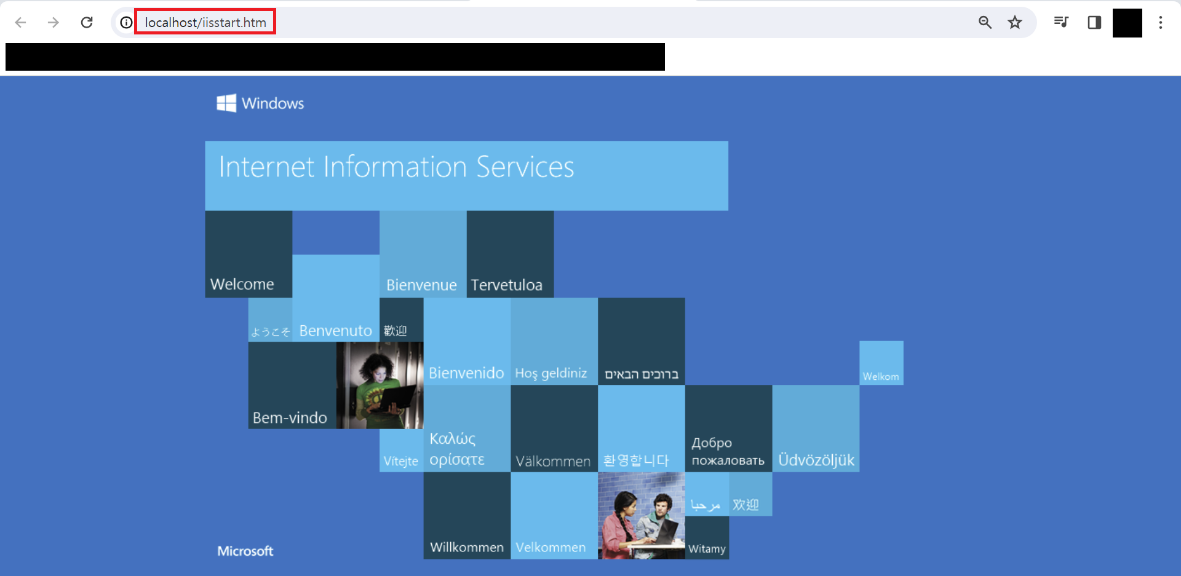
Task: Click the Welcome tile
Action: point(249,254)
